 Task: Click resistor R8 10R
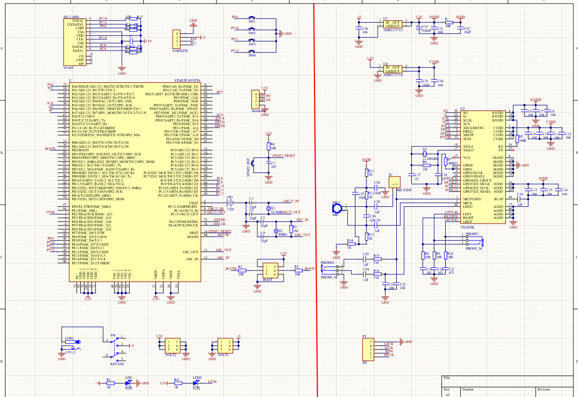tap(423, 255)
